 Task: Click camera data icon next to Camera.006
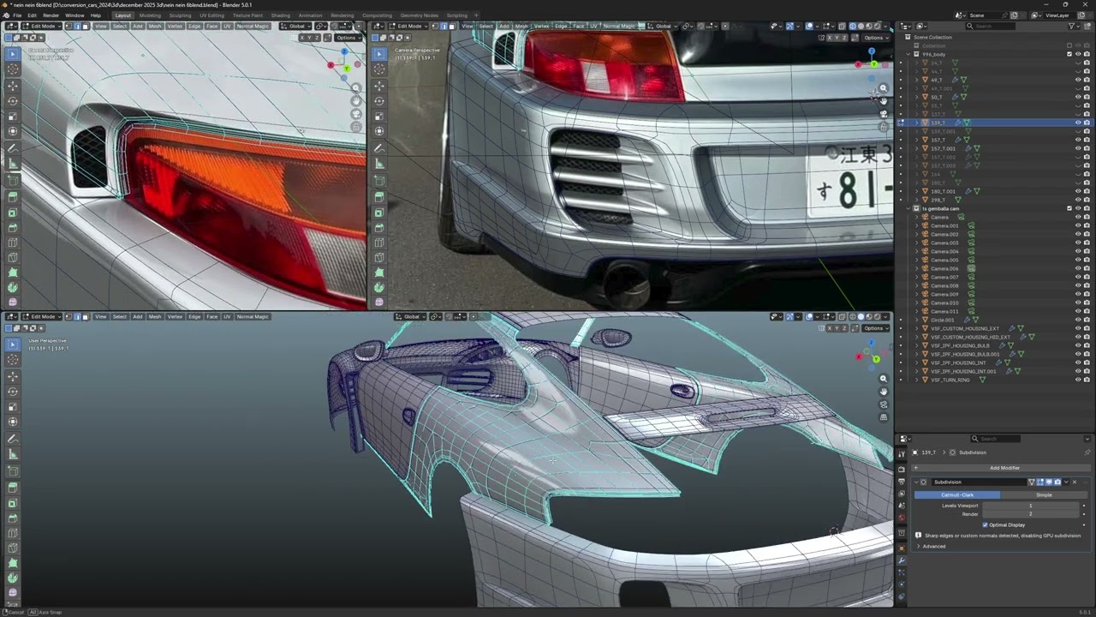click(x=971, y=268)
